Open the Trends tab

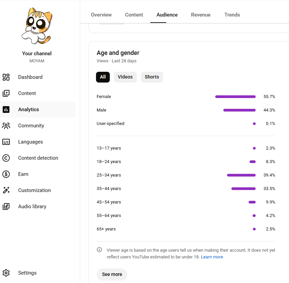[x=232, y=15]
